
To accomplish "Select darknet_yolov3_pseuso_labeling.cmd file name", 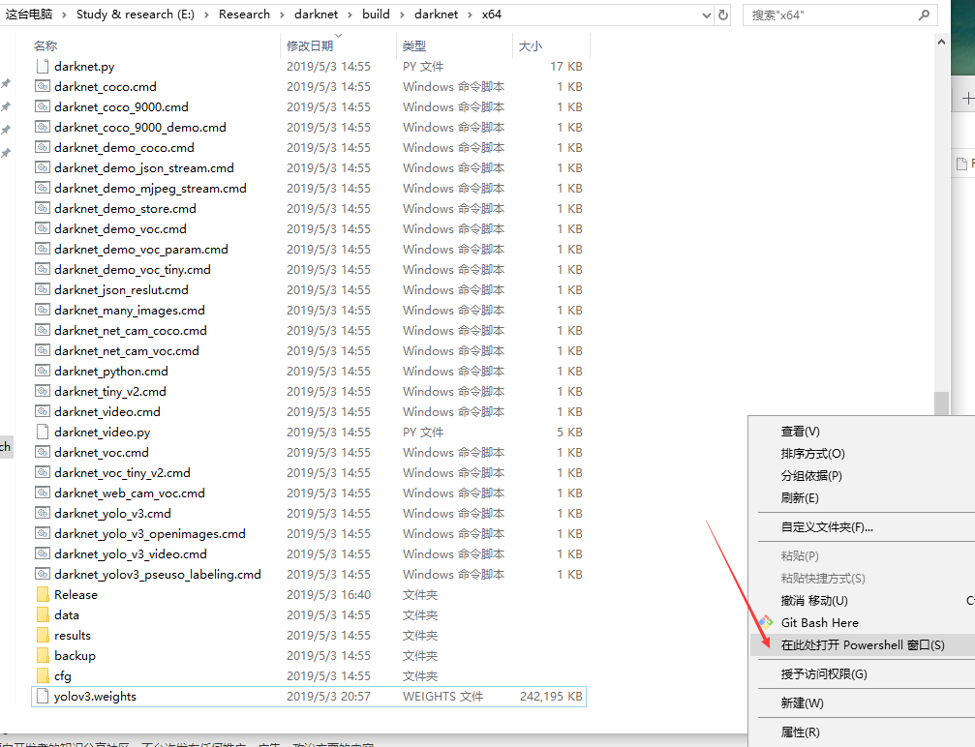I will (157, 574).
